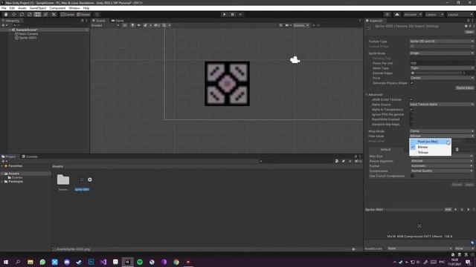Screen dimensions: 476x267
Task: Toggle Alpha Is Transparency checkbox
Action: point(411,110)
